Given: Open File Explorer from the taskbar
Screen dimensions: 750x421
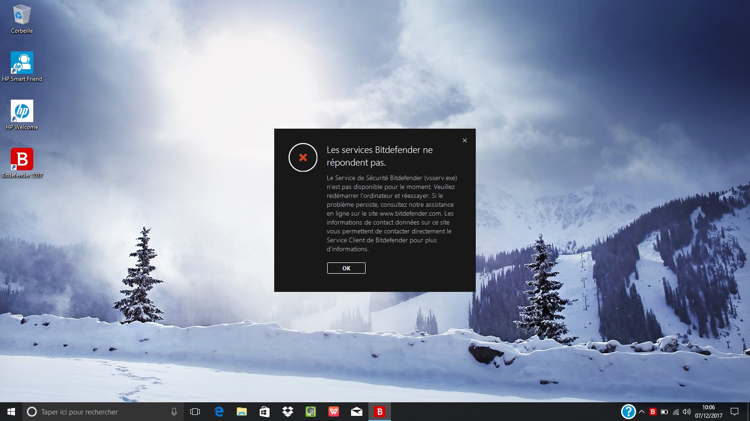Looking at the screenshot, I should coord(242,412).
